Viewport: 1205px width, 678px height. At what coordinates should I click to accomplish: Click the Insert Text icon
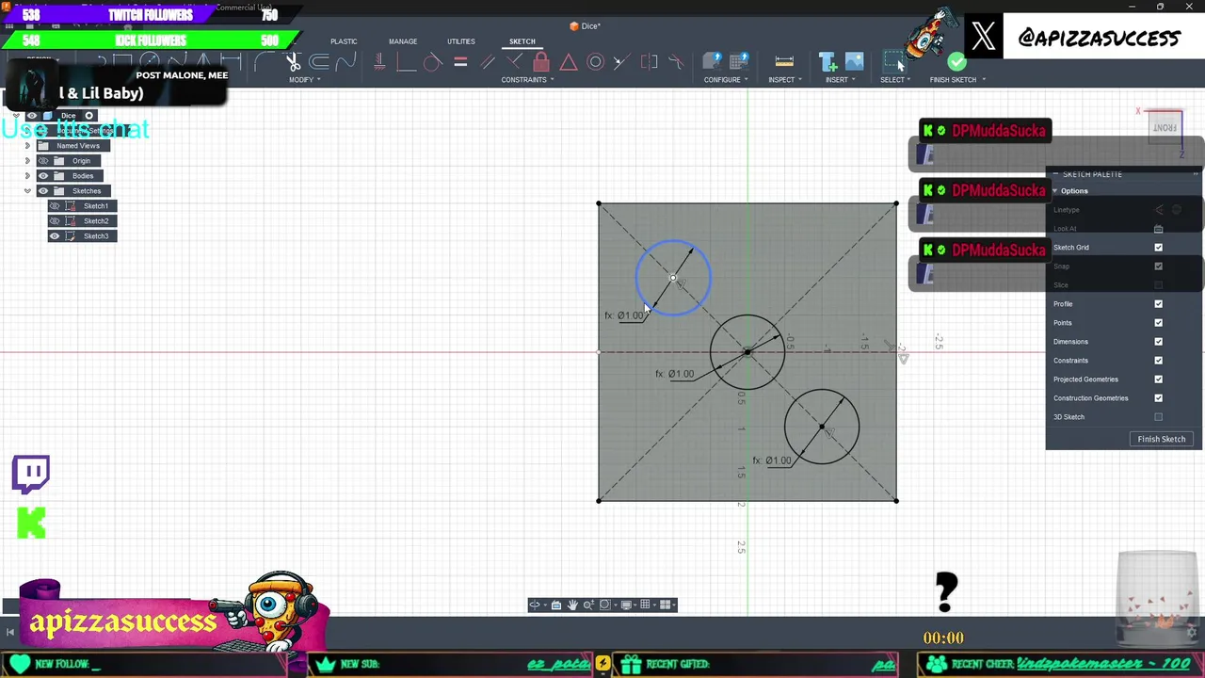click(828, 62)
